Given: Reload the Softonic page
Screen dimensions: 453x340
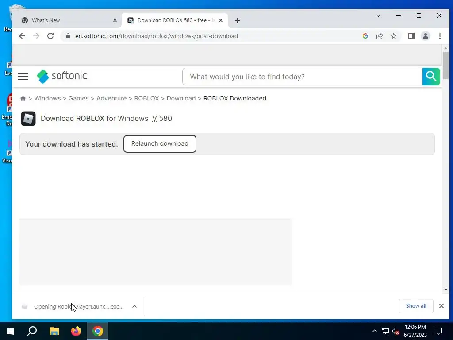Looking at the screenshot, I should [50, 36].
